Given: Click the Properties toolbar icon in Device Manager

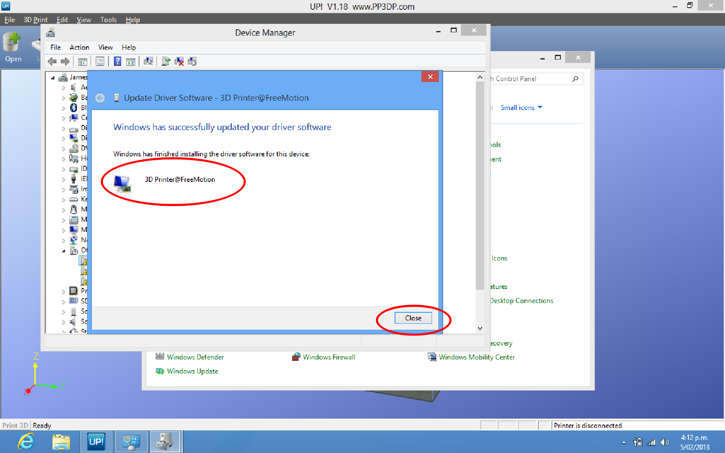Looking at the screenshot, I should 100,62.
